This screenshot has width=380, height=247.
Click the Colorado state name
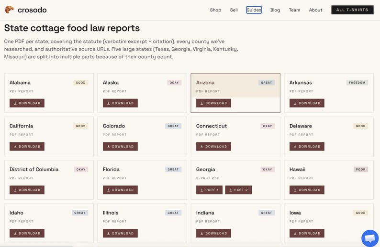click(114, 126)
